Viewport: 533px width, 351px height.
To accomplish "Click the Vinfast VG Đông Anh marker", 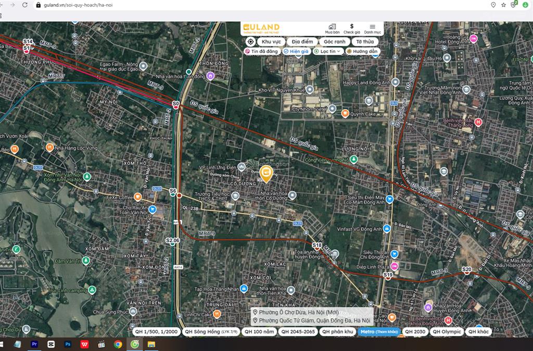I will [387, 229].
